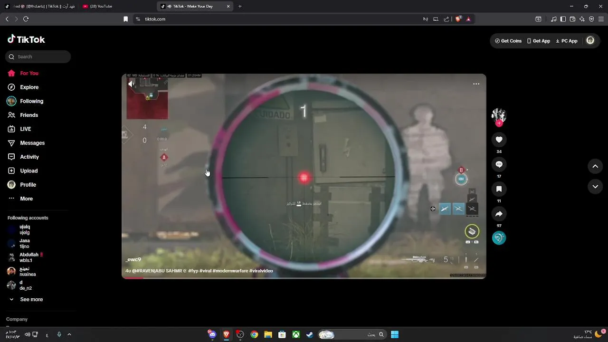This screenshot has height=342, width=608.
Task: Open the video's three-dot options menu
Action: point(476,84)
